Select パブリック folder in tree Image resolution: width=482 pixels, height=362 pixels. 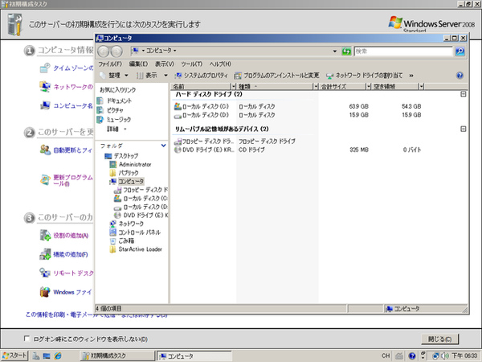125,173
